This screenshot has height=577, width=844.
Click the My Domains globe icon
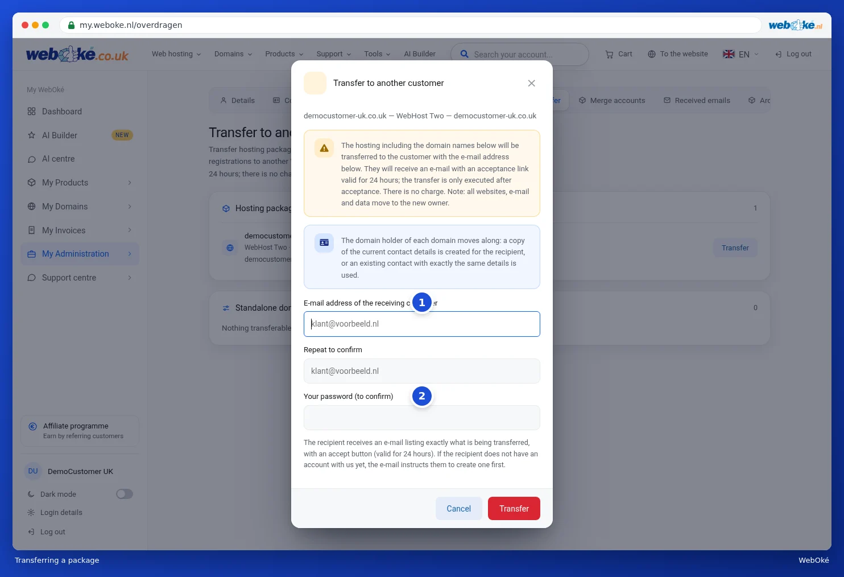pyautogui.click(x=31, y=207)
